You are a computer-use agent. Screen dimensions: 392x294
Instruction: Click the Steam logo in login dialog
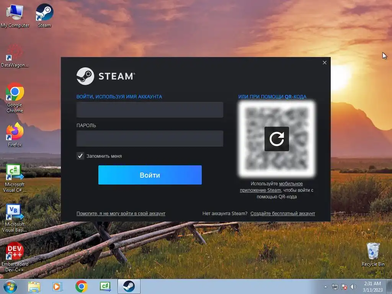click(x=106, y=76)
